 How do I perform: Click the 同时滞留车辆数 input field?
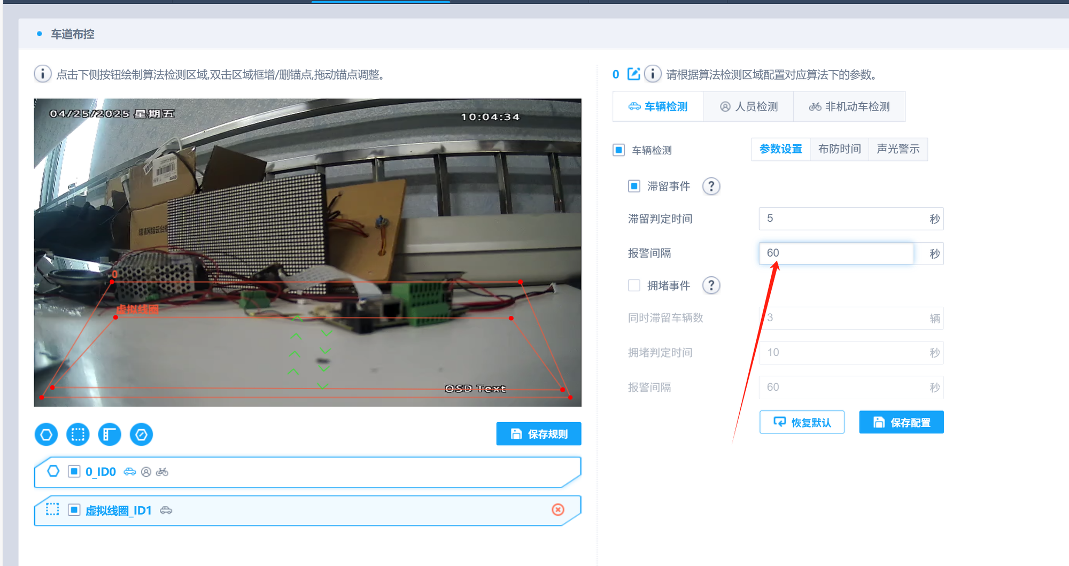tap(851, 318)
